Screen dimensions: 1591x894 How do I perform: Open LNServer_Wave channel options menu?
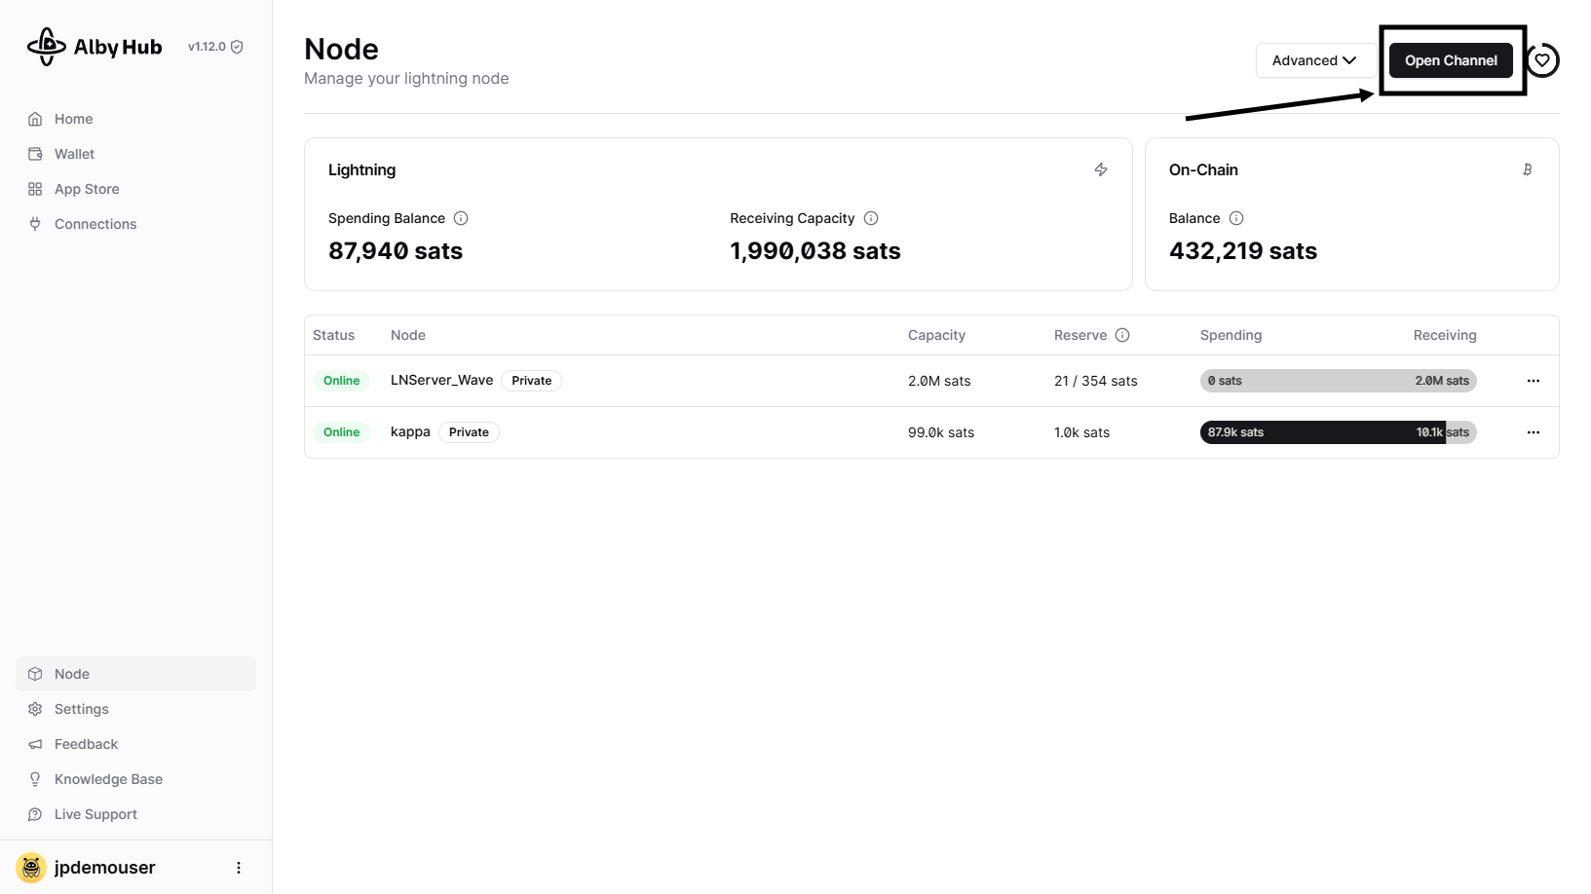point(1534,381)
